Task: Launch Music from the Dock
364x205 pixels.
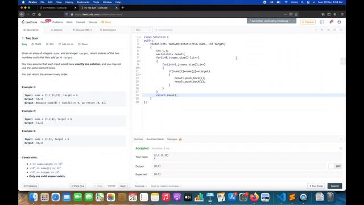Action: point(166,197)
